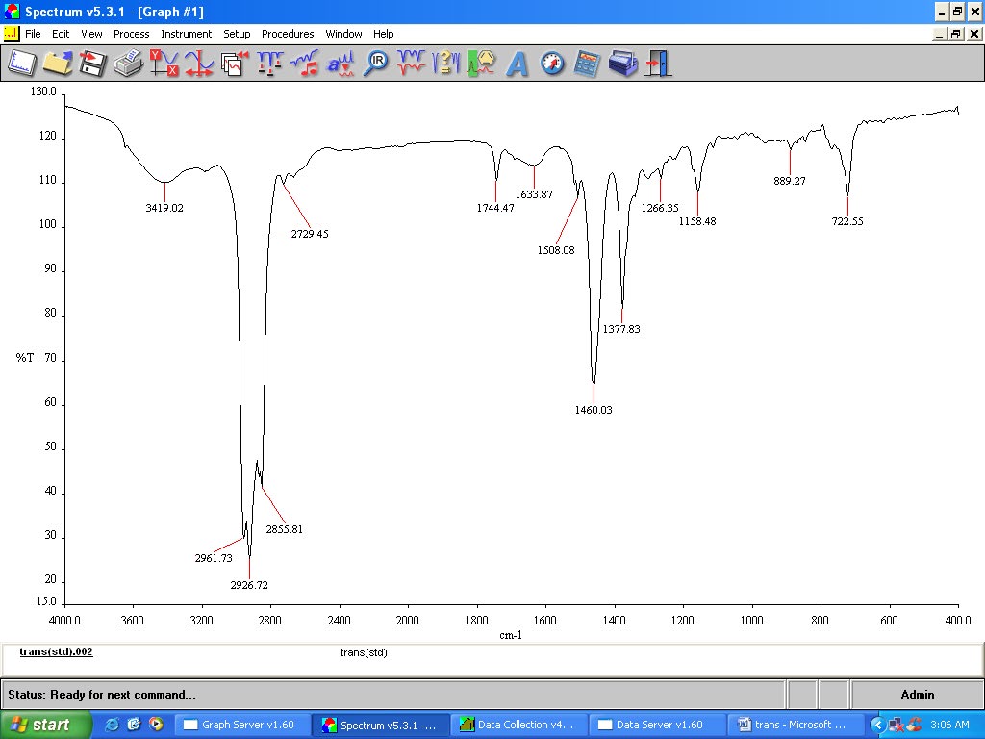Image resolution: width=985 pixels, height=739 pixels.
Task: Launch Internet Explorer from quick launch
Action: point(112,725)
